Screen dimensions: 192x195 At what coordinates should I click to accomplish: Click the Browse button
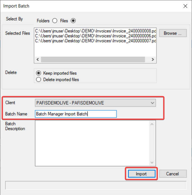pos(173,33)
